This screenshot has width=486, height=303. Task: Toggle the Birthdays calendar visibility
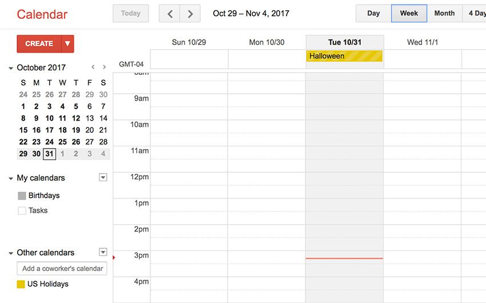[x=22, y=196]
